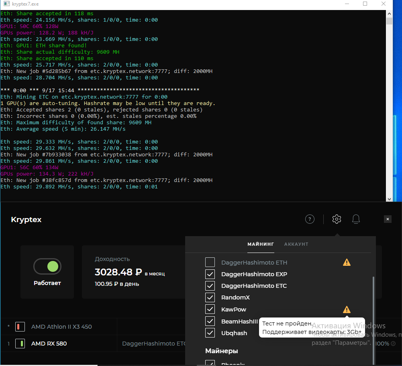Open notifications bell in Kryptex
Image resolution: width=402 pixels, height=366 pixels.
[x=356, y=219]
